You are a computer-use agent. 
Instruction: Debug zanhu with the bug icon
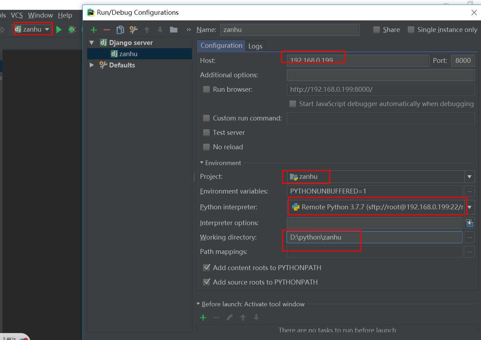72,30
